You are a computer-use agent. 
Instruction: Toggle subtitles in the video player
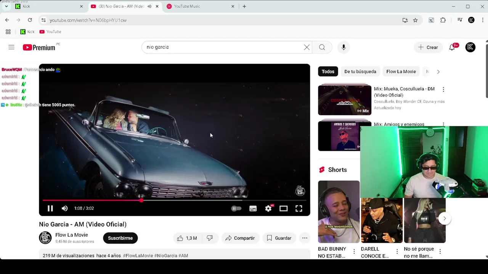253,209
